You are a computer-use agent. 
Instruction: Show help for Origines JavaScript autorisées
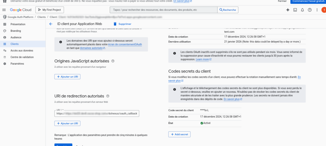click(113, 61)
